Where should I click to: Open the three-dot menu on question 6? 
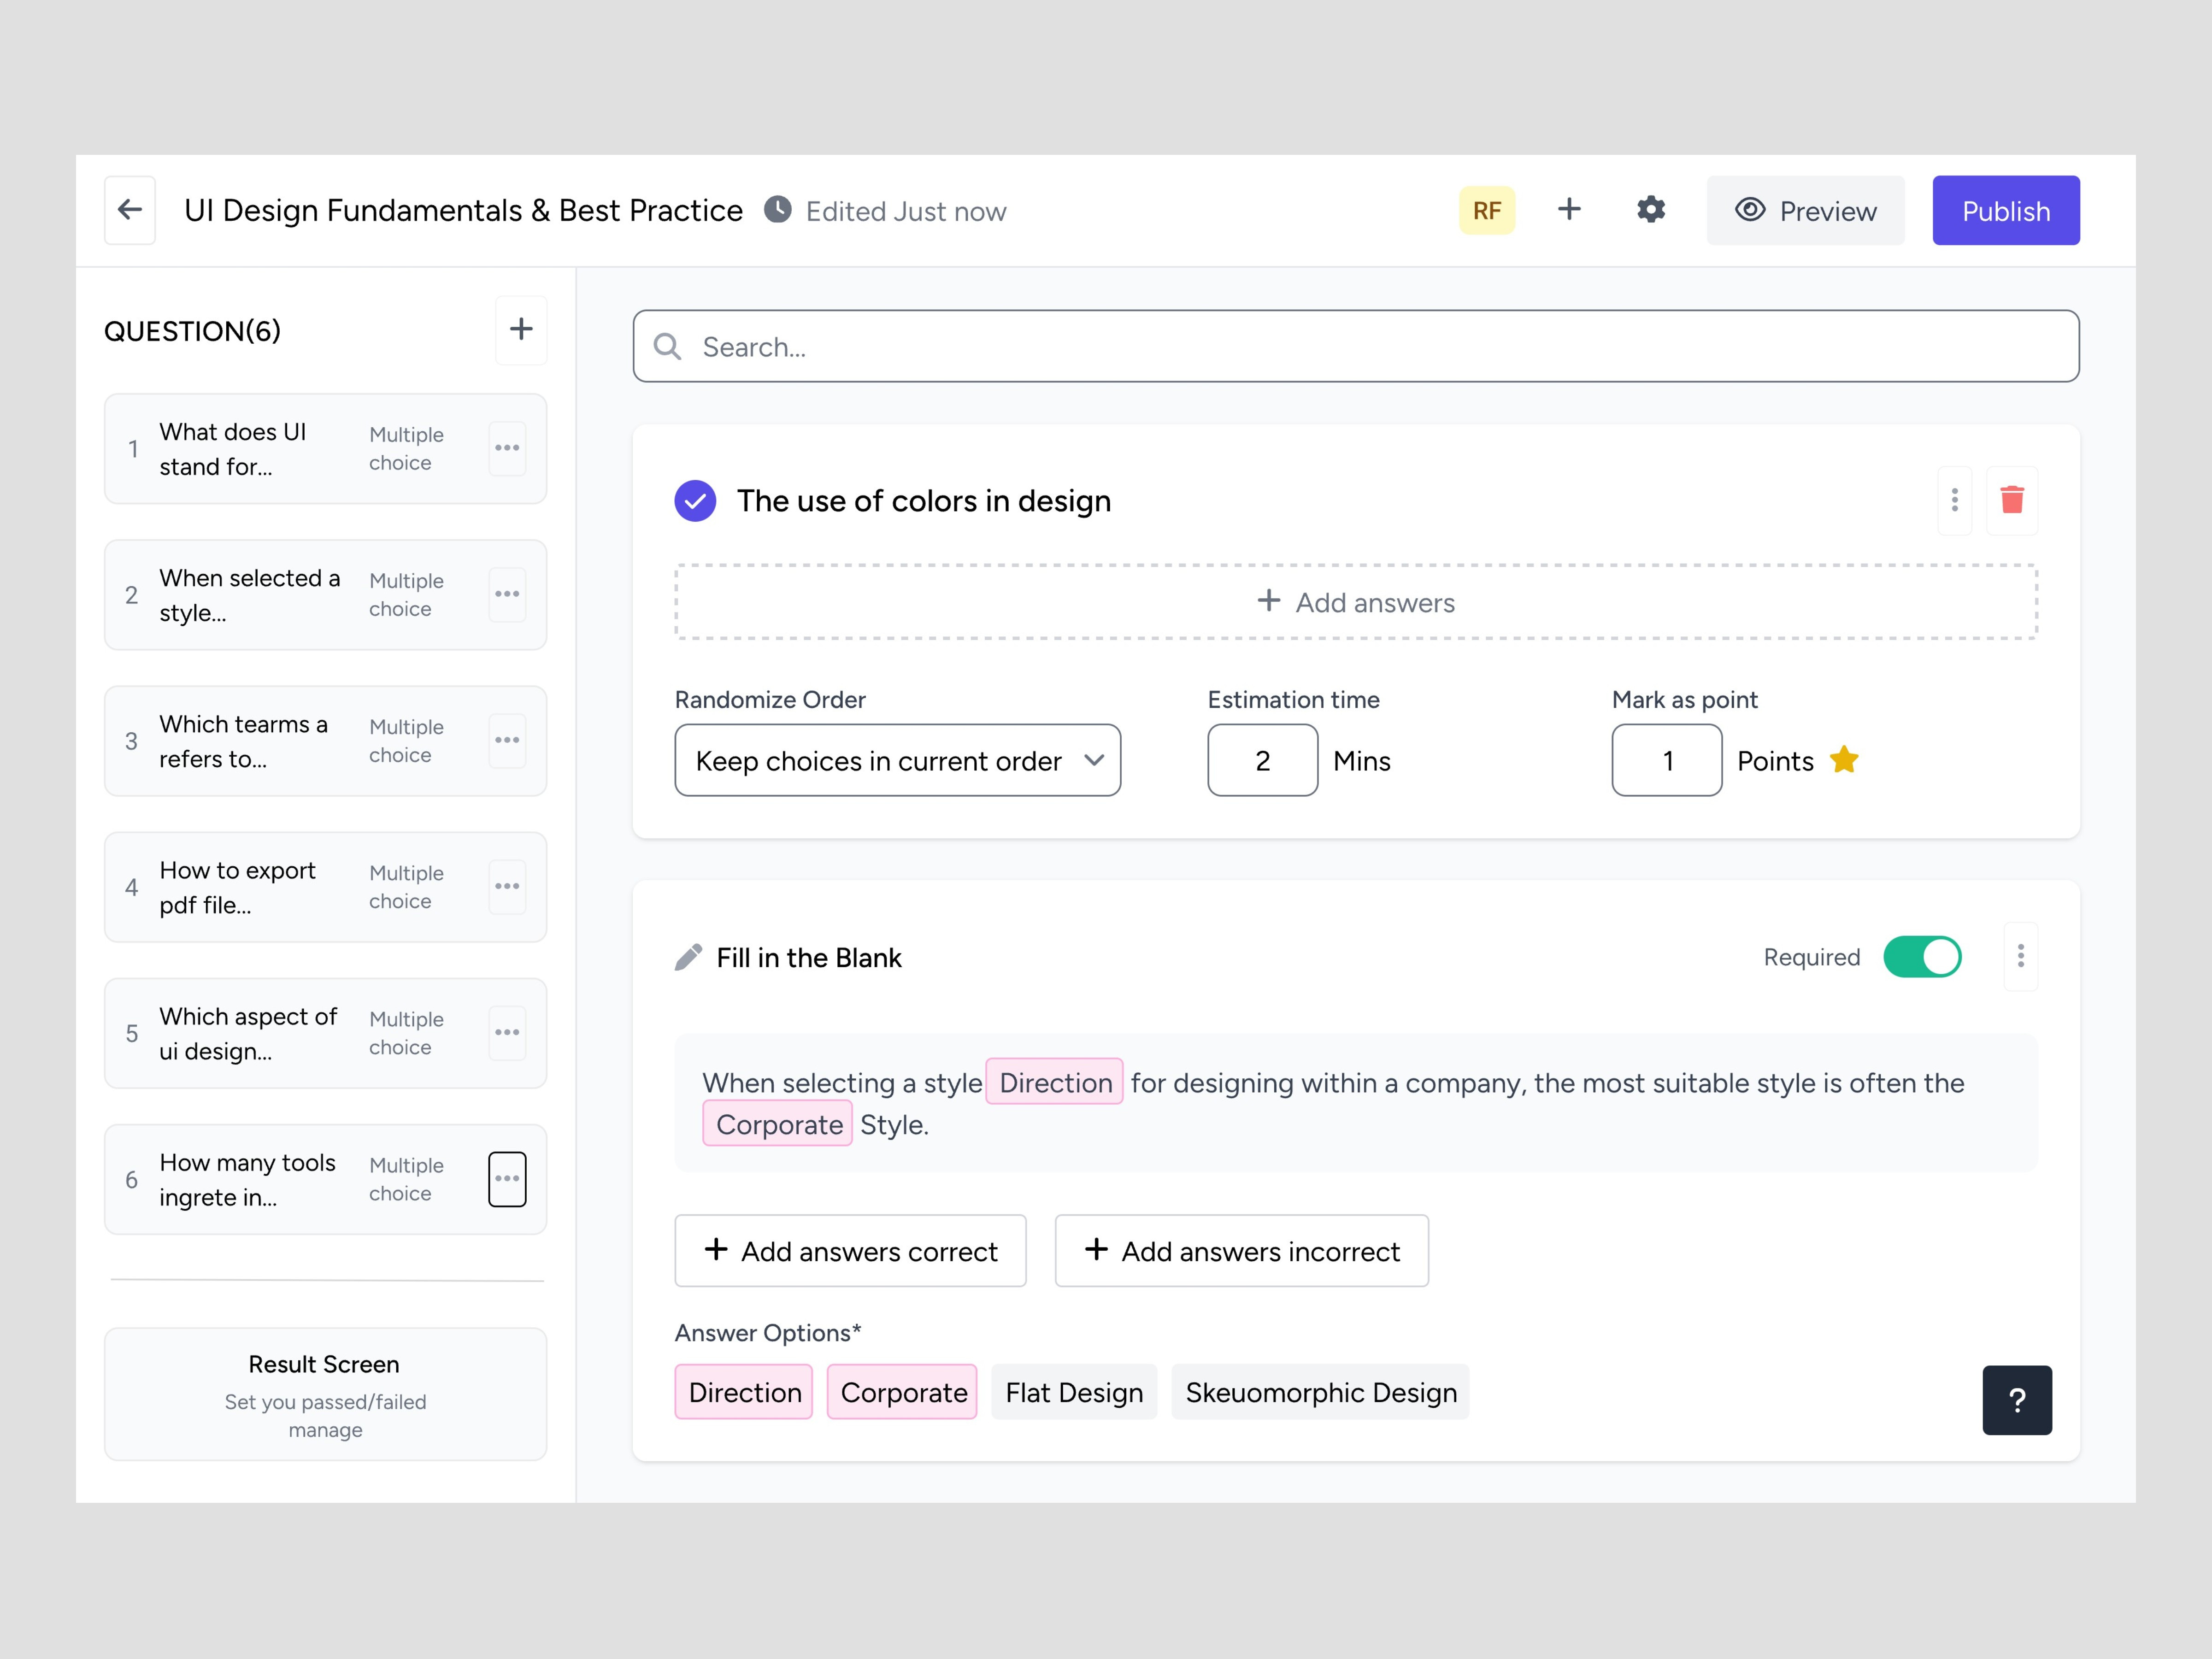(507, 1179)
